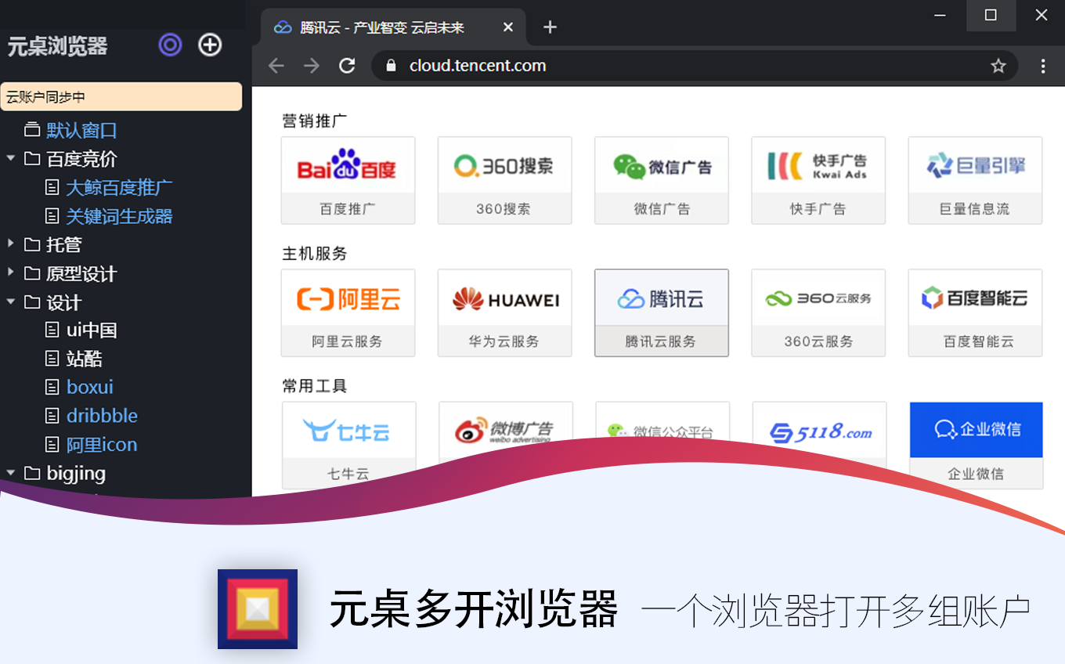Open the 华为云服务 Huawei tile

[504, 312]
